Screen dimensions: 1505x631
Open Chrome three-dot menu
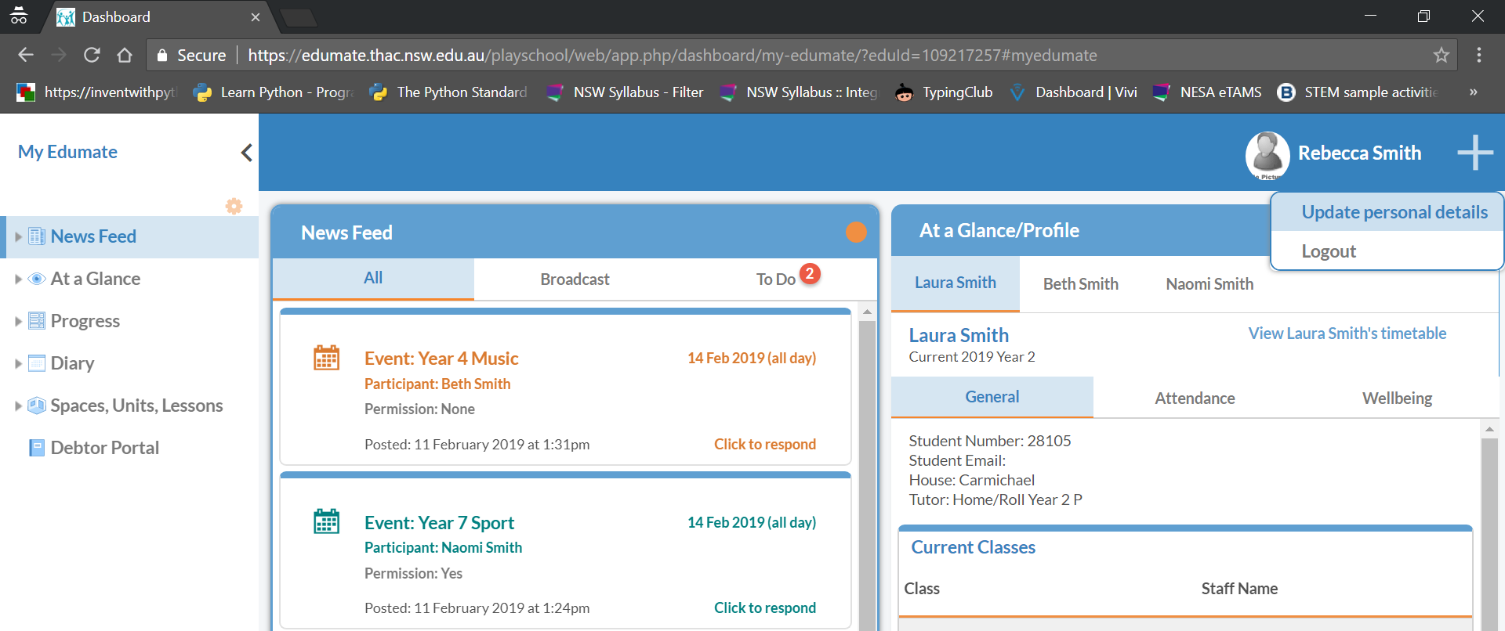(1478, 55)
